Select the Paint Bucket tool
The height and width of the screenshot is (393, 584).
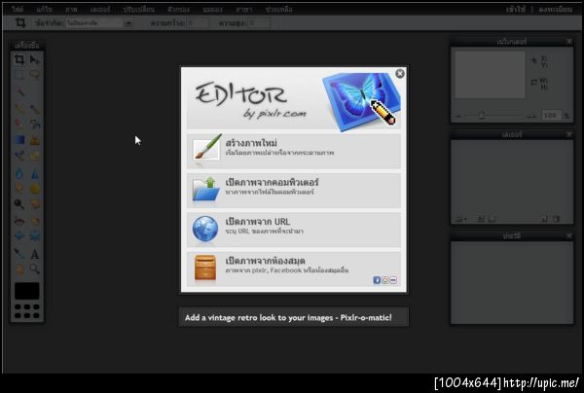(35, 124)
